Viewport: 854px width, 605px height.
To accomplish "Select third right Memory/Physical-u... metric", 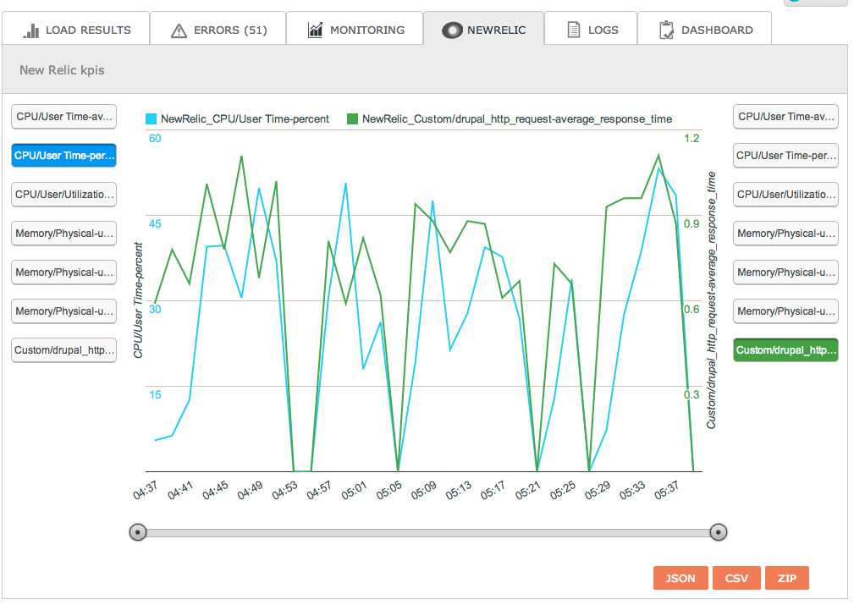I will (785, 311).
